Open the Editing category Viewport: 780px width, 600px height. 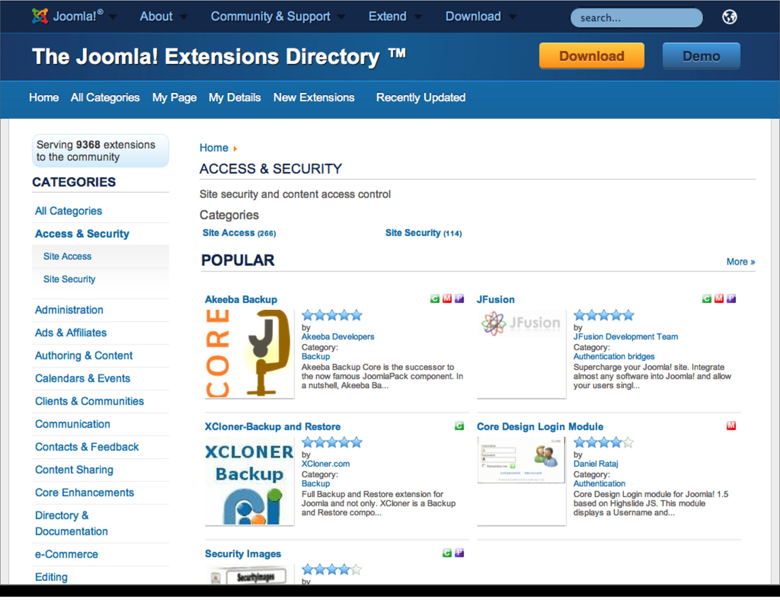tap(51, 577)
